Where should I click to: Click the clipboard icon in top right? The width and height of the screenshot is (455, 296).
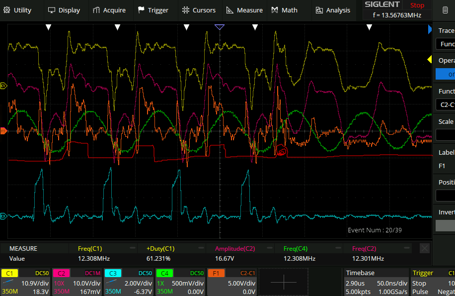pos(444,10)
